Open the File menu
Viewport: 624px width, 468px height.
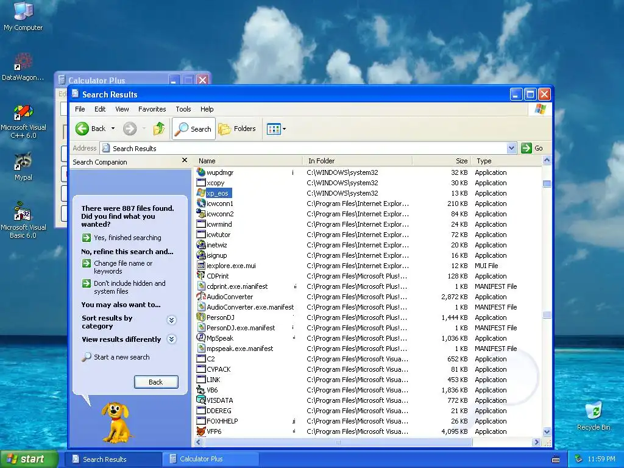pyautogui.click(x=80, y=109)
